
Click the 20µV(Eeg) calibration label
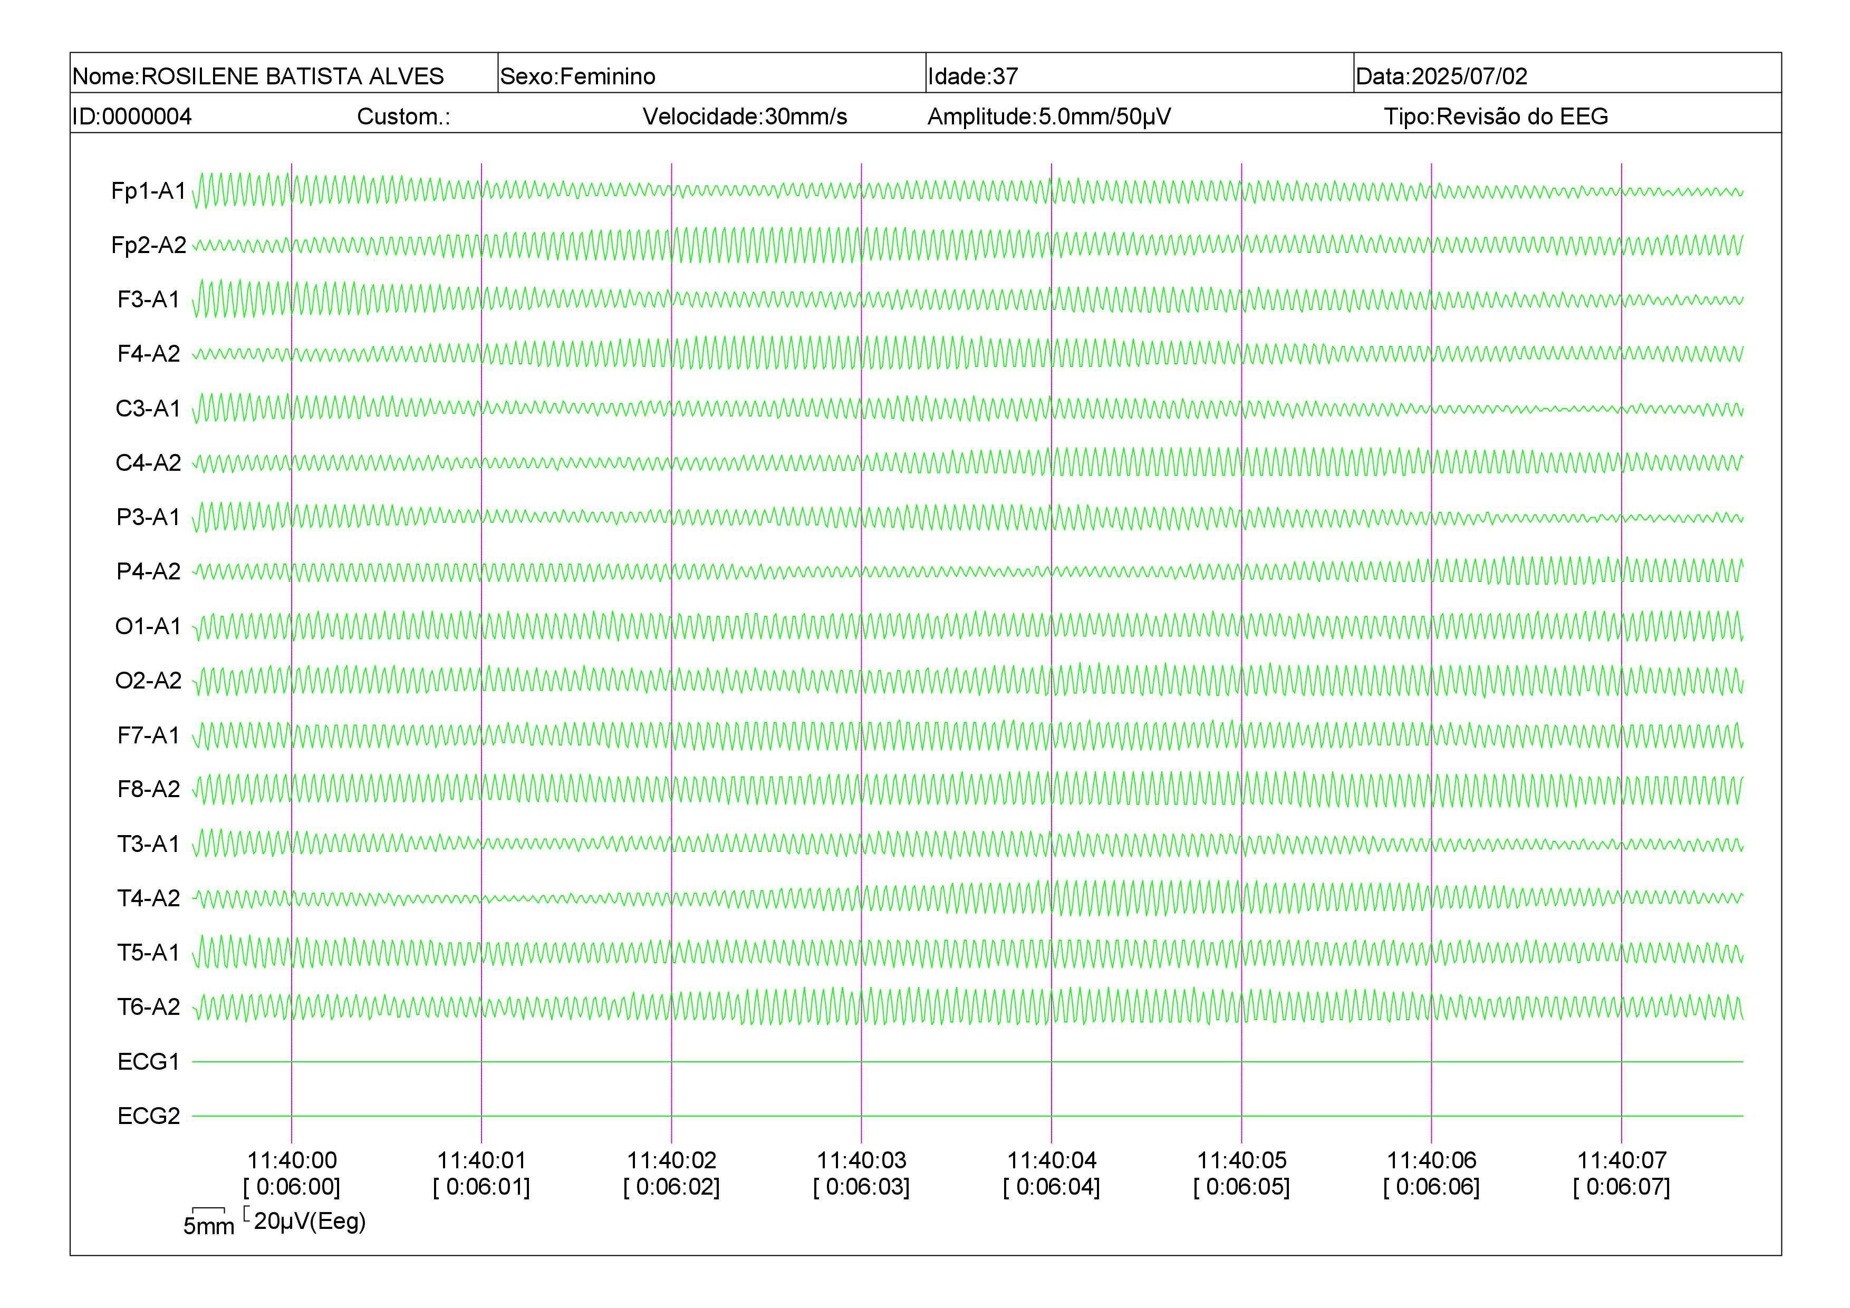310,1222
